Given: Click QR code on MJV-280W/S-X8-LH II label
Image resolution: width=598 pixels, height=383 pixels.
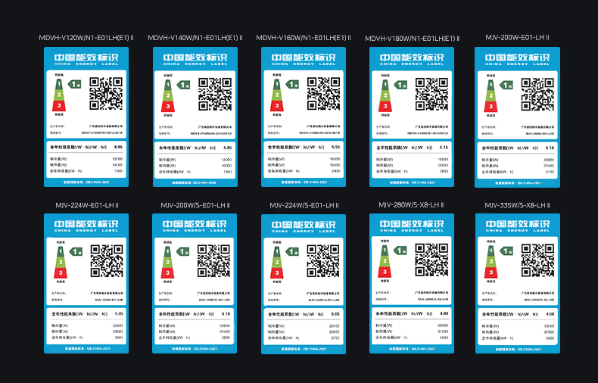Looking at the screenshot, I should pos(432,260).
